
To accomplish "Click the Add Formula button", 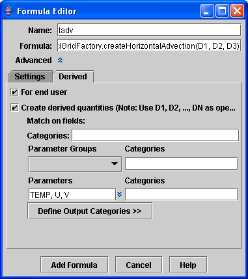I will point(74,265).
